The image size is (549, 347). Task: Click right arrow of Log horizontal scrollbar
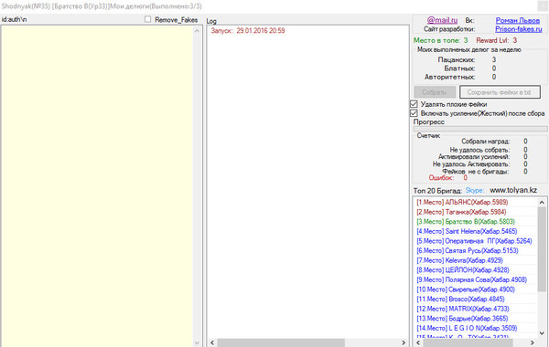click(404, 342)
